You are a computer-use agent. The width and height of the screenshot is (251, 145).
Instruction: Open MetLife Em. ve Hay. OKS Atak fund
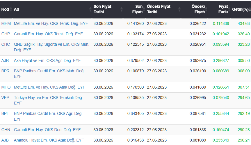tap(49, 87)
